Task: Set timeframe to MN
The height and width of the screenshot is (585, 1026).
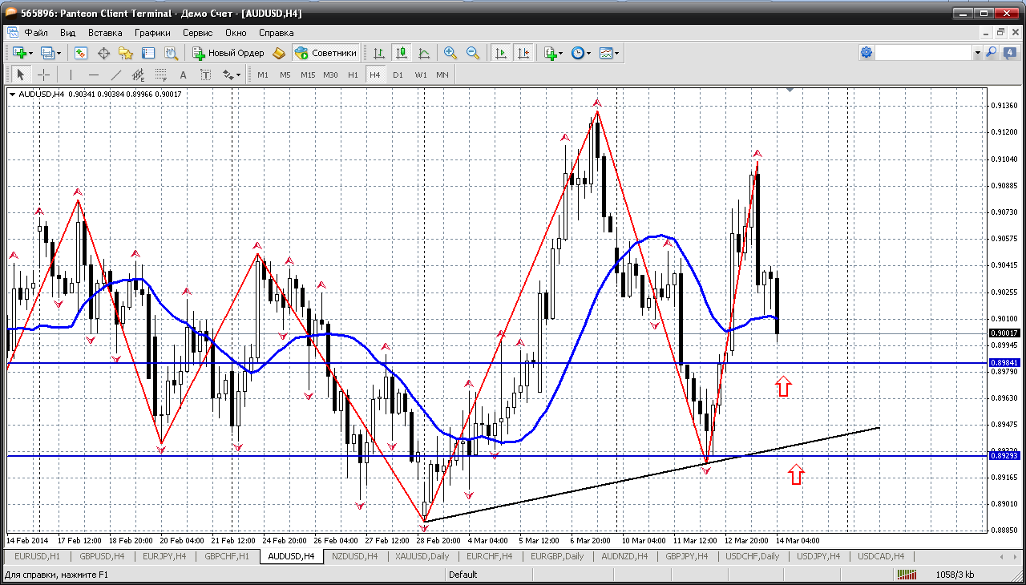Action: click(x=442, y=75)
